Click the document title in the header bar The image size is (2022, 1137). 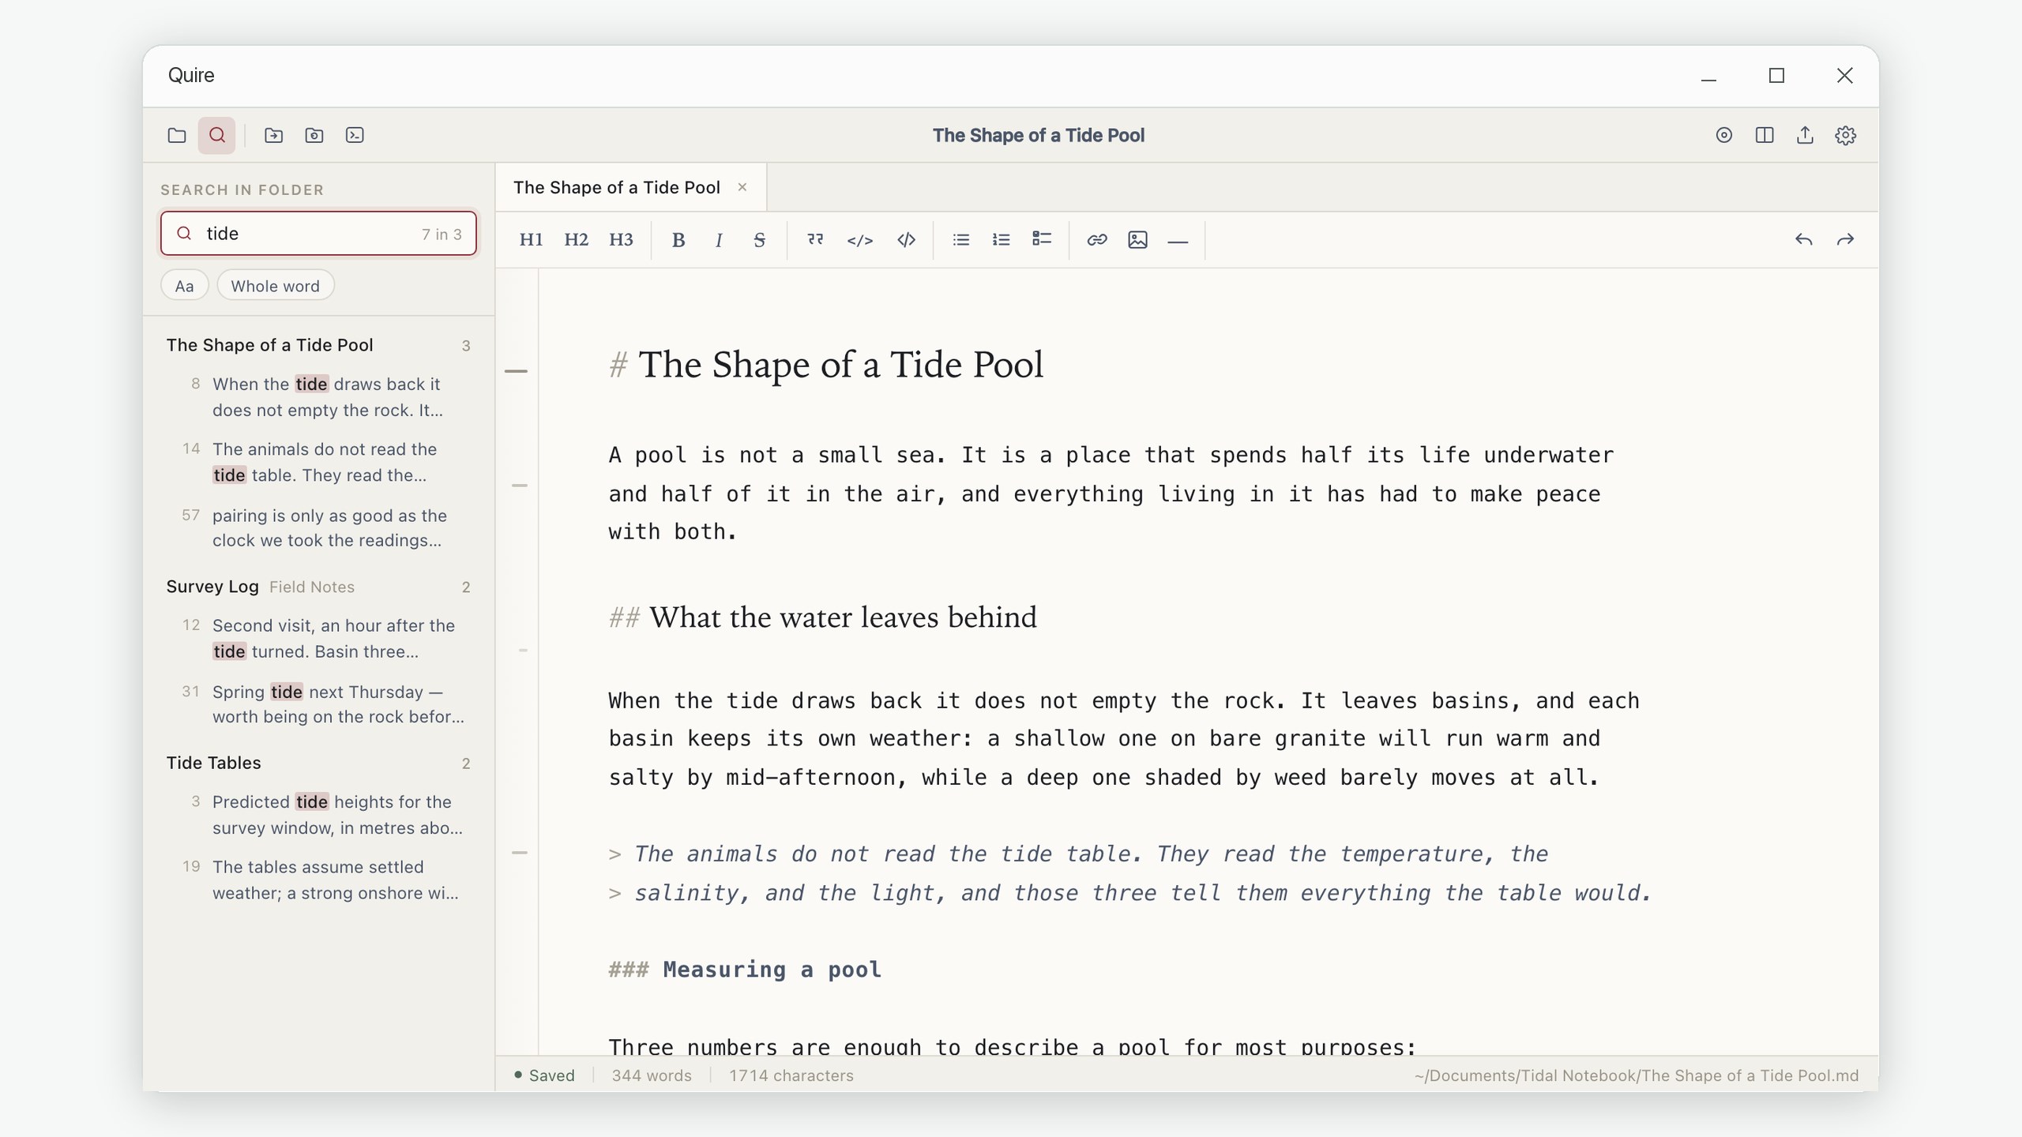pos(1039,135)
